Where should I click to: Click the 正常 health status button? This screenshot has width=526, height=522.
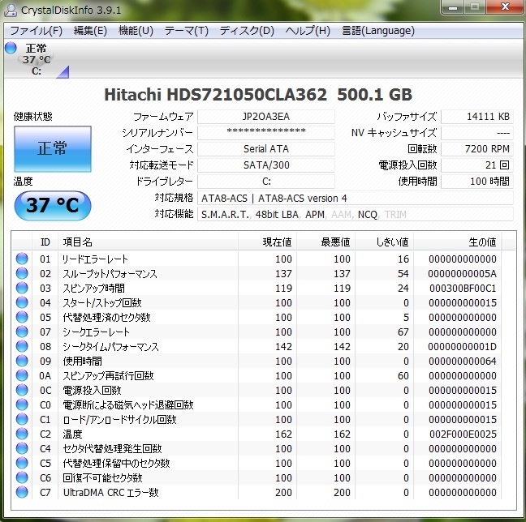click(x=53, y=149)
